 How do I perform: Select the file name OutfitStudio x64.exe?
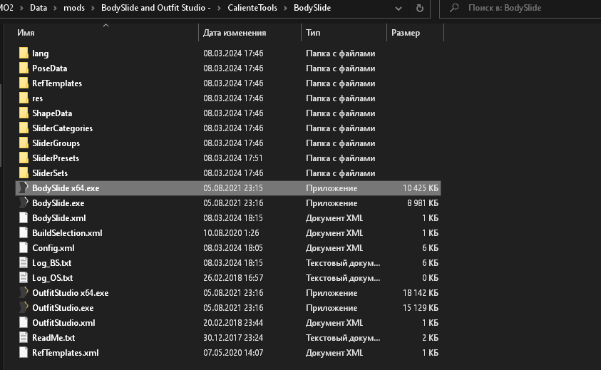70,292
